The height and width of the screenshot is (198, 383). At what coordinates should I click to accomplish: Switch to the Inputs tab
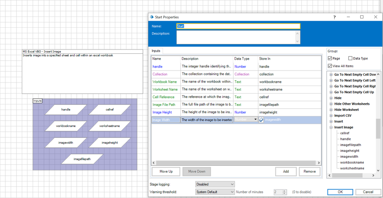[x=156, y=51]
